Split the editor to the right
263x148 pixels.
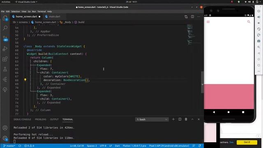click(192, 16)
